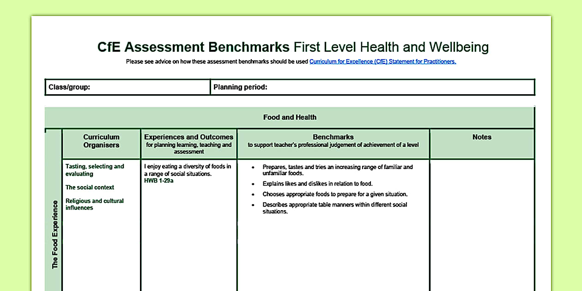Screen dimensions: 582x291
Task: Open the Curriculum for Excellence Statement link
Action: [382, 61]
